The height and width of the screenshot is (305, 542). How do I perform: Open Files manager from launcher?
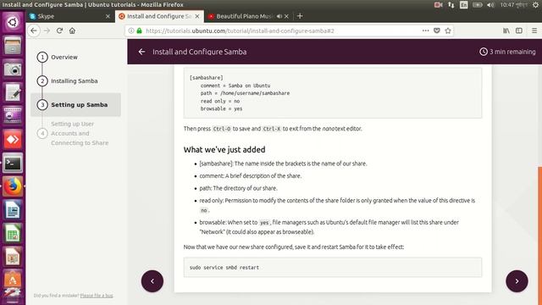(x=13, y=46)
